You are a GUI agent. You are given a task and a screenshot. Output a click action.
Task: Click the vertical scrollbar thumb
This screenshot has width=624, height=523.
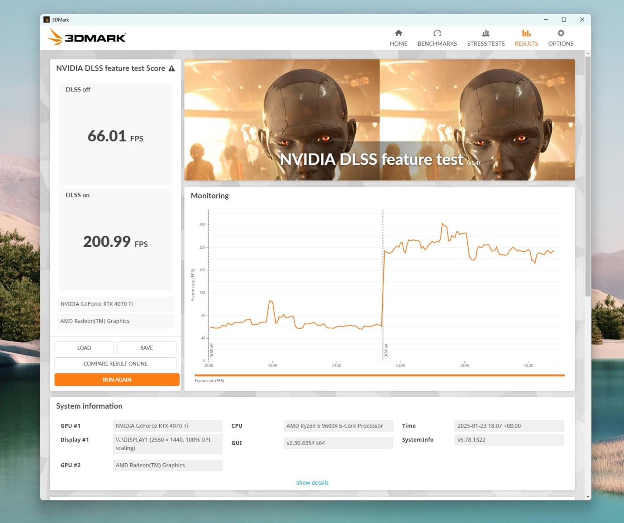588,177
